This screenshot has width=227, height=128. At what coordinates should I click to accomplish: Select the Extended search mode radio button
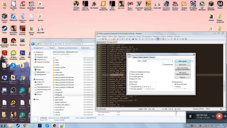pos(130,87)
